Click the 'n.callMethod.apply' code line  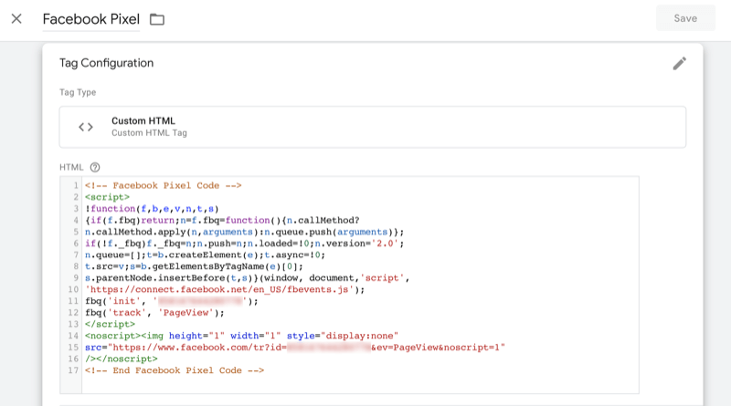244,232
